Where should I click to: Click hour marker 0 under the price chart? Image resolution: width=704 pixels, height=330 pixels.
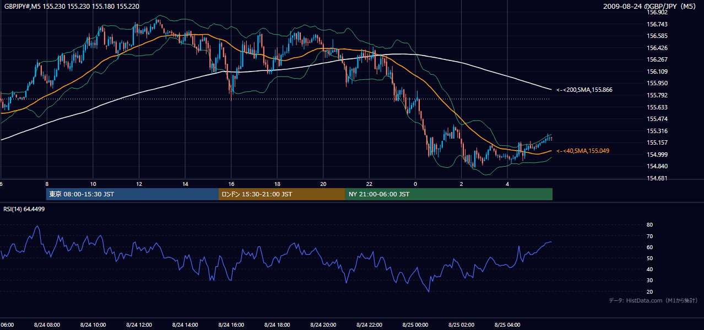pyautogui.click(x=415, y=184)
